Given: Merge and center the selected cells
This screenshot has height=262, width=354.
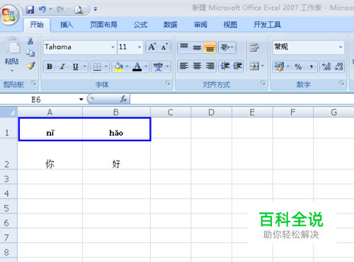Looking at the screenshot, I should coord(254,66).
